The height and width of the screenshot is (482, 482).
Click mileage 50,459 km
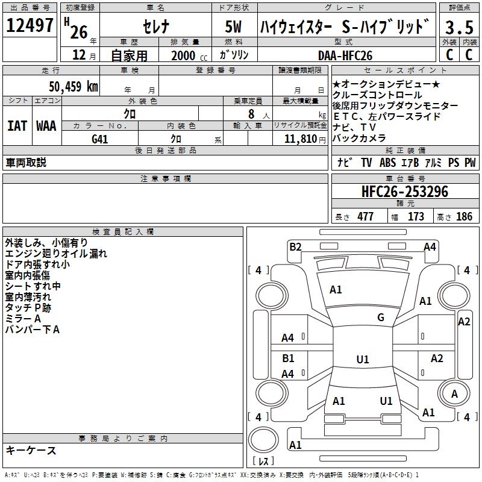point(74,86)
